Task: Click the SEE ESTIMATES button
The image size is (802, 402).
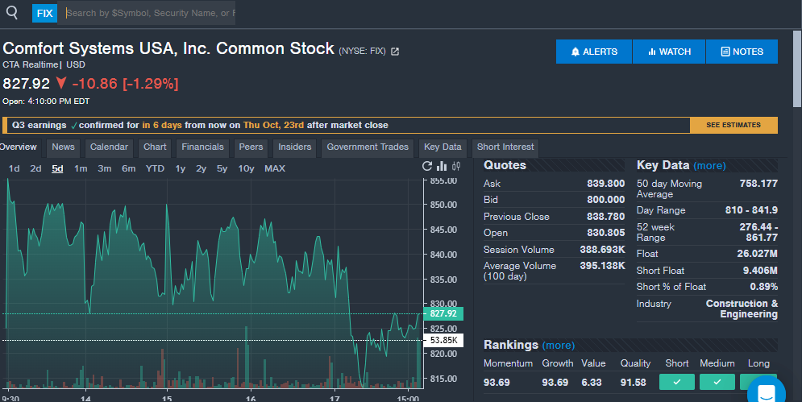Action: pyautogui.click(x=733, y=125)
